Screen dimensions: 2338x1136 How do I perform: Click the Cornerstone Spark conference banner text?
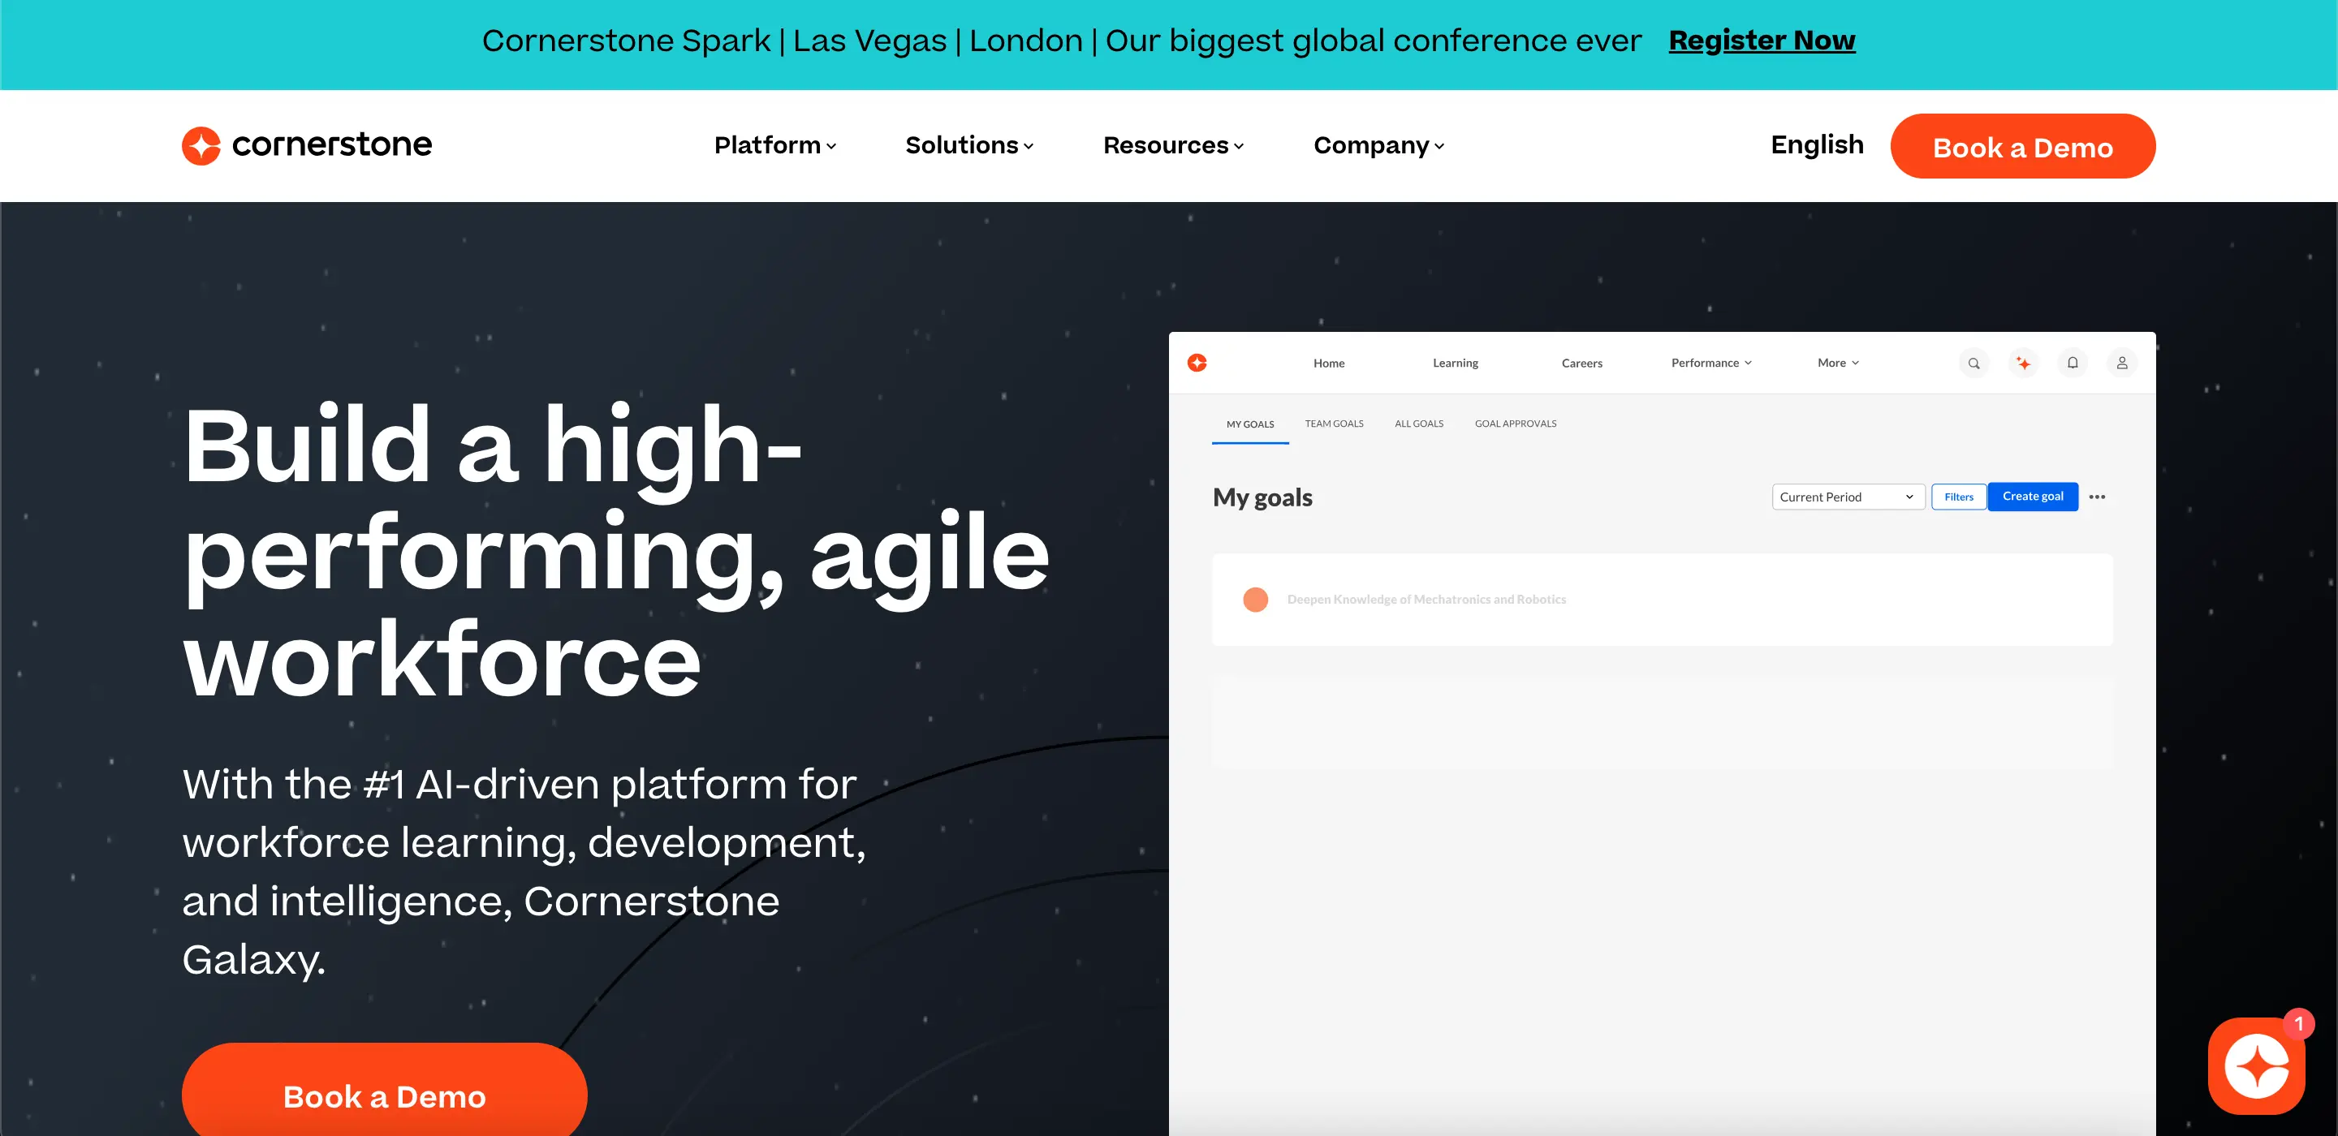(1062, 41)
